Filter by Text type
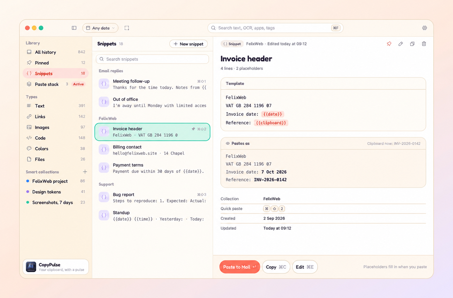The image size is (453, 298). pos(56,106)
